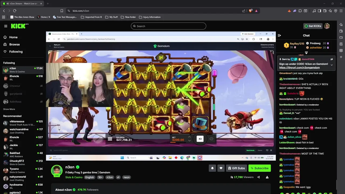
Task: Click the neon tag
Action: point(127,177)
